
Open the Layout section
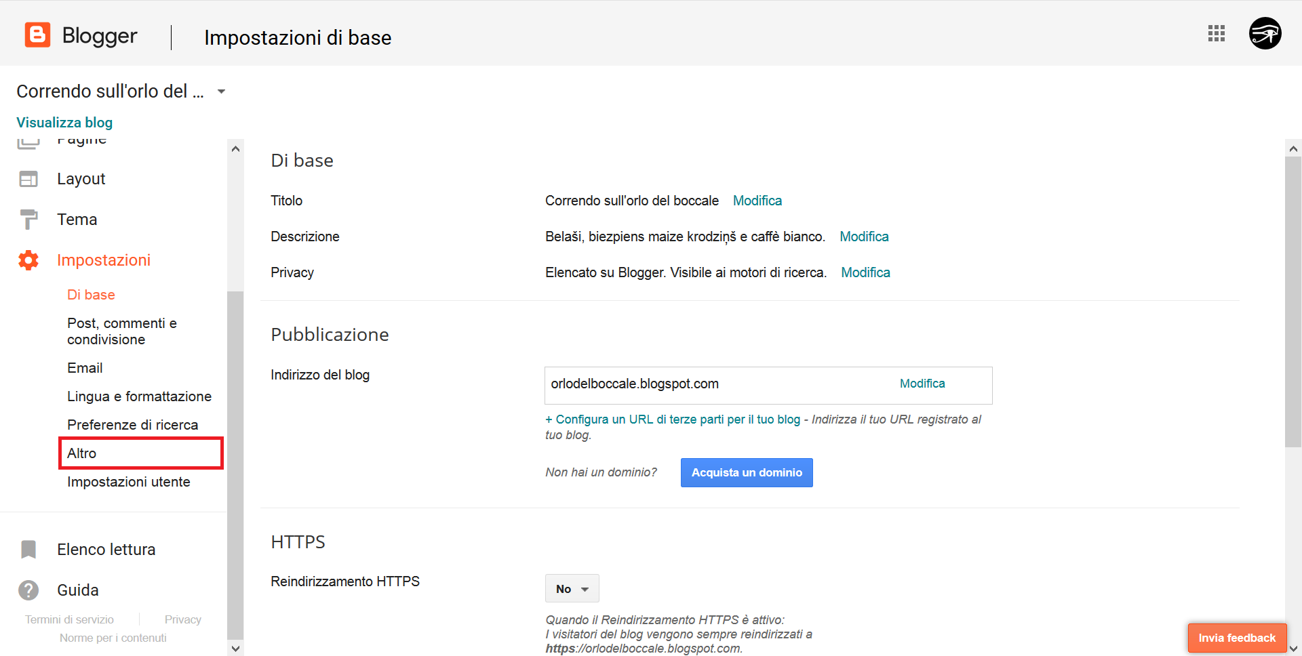pyautogui.click(x=81, y=179)
